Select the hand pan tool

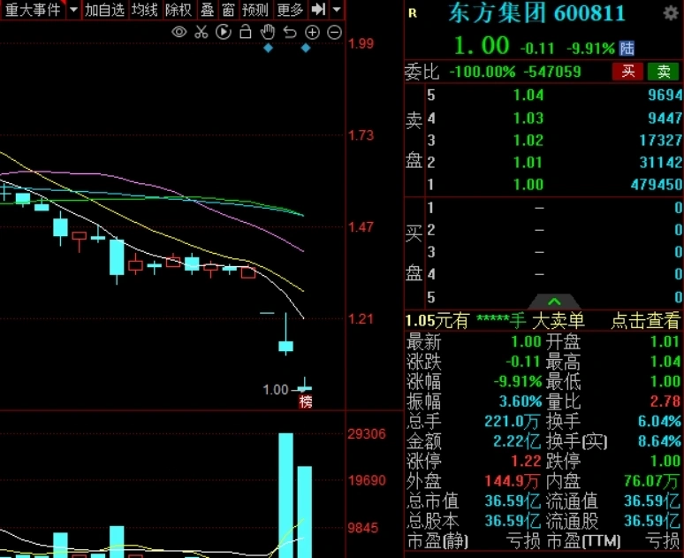tap(268, 32)
